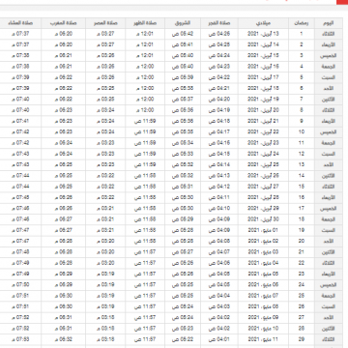Click the 11 مايو 2021 date cell
348x348 pixels.
(263, 339)
